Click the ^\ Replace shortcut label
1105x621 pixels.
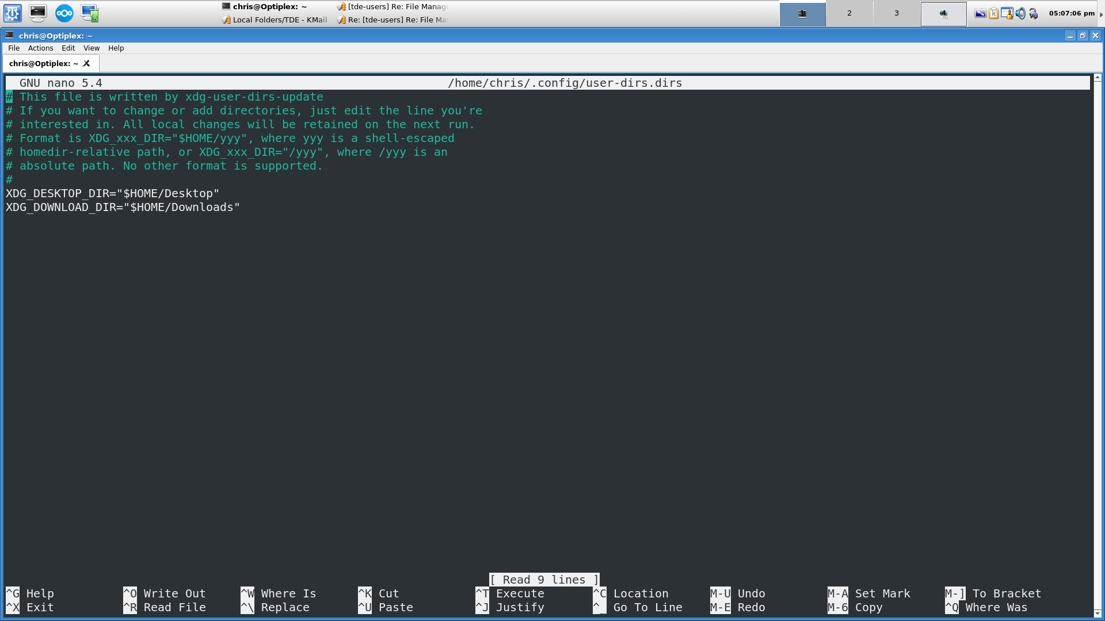click(275, 608)
